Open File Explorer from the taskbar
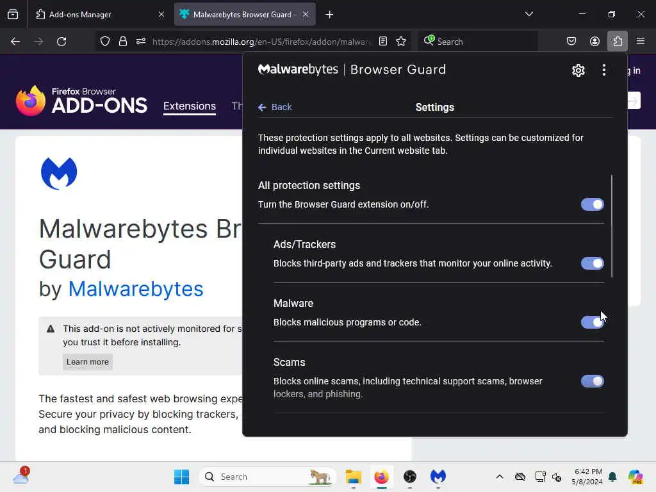Screen dimensions: 656x492 354,477
